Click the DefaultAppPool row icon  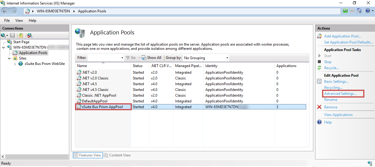(79, 101)
